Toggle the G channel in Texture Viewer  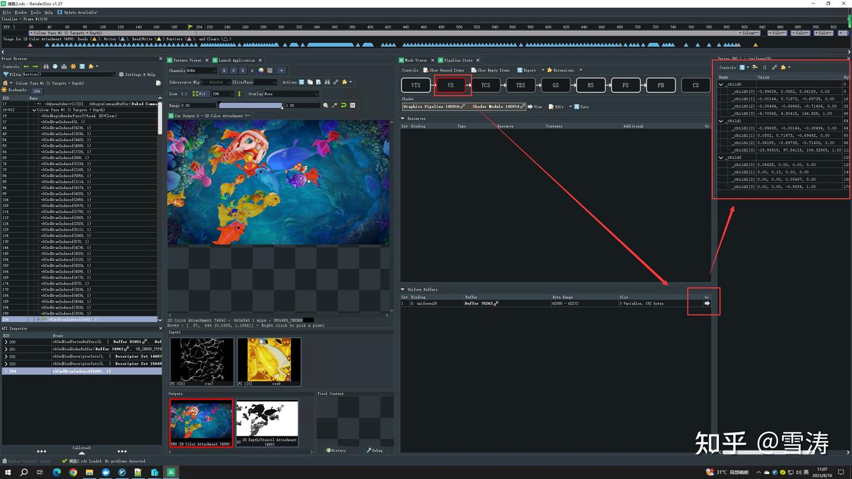233,70
